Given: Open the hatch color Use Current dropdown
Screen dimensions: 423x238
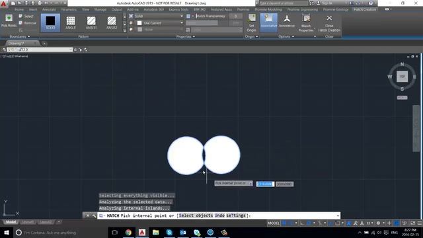Looking at the screenshot, I should point(159,23).
